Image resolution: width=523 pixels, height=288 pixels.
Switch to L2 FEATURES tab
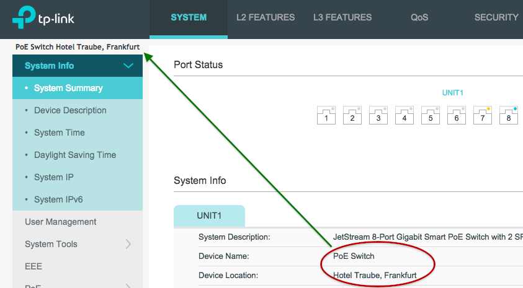coord(266,17)
